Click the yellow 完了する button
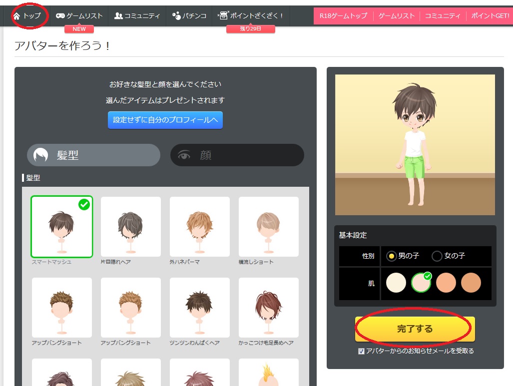This screenshot has height=386, width=513. point(415,329)
